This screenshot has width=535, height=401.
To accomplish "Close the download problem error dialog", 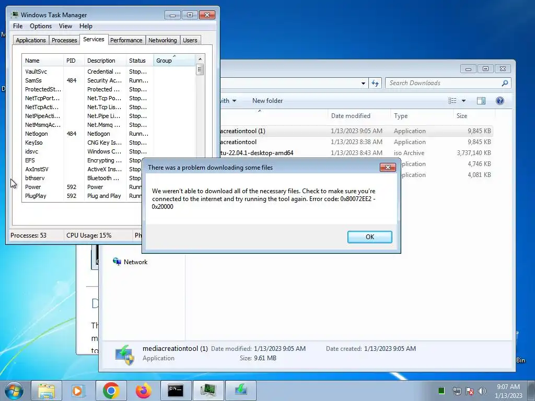I will (388, 167).
